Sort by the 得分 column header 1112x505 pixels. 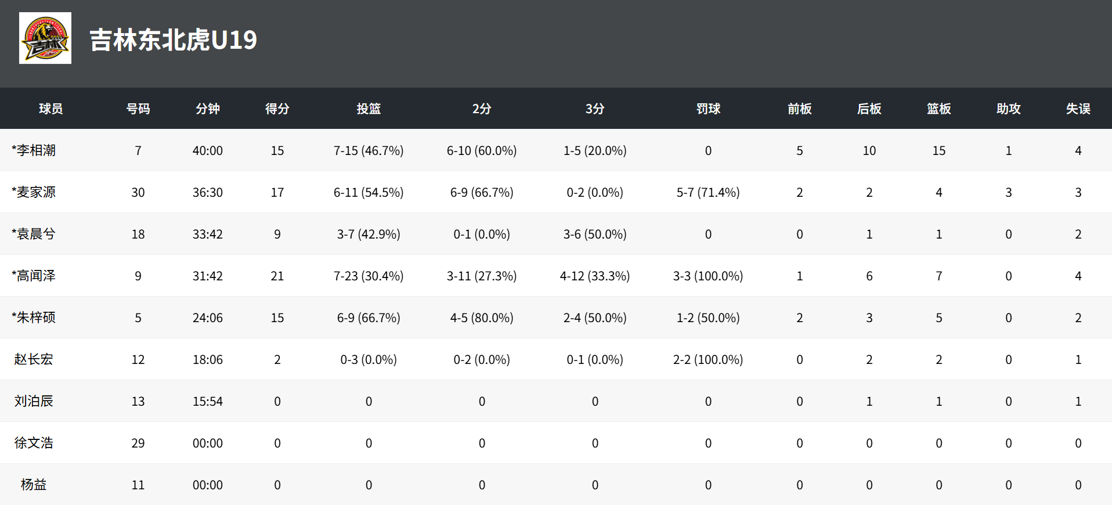(277, 109)
